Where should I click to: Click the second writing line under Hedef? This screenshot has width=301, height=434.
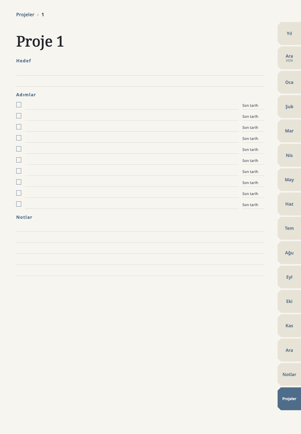pyautogui.click(x=140, y=81)
